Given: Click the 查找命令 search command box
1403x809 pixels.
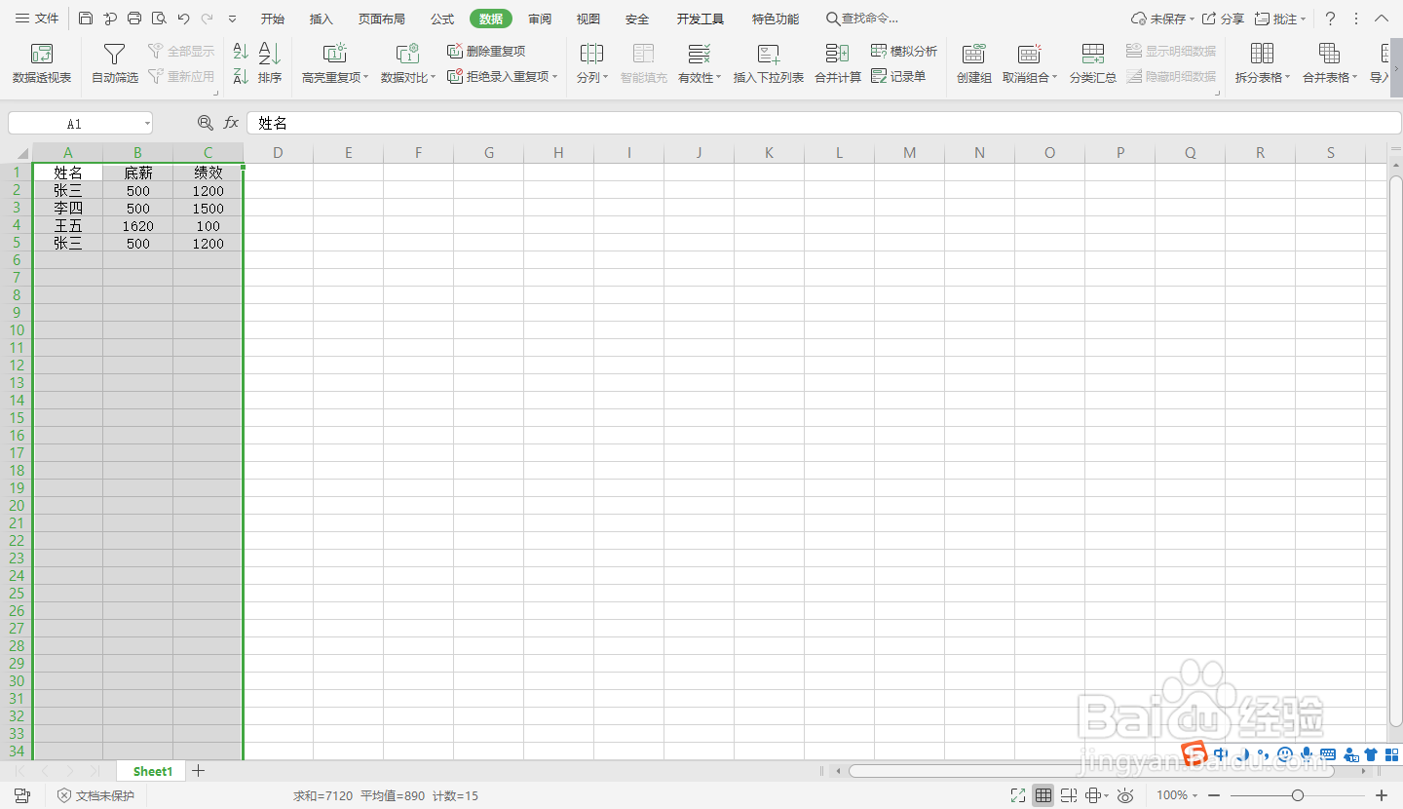Looking at the screenshot, I should 862,19.
